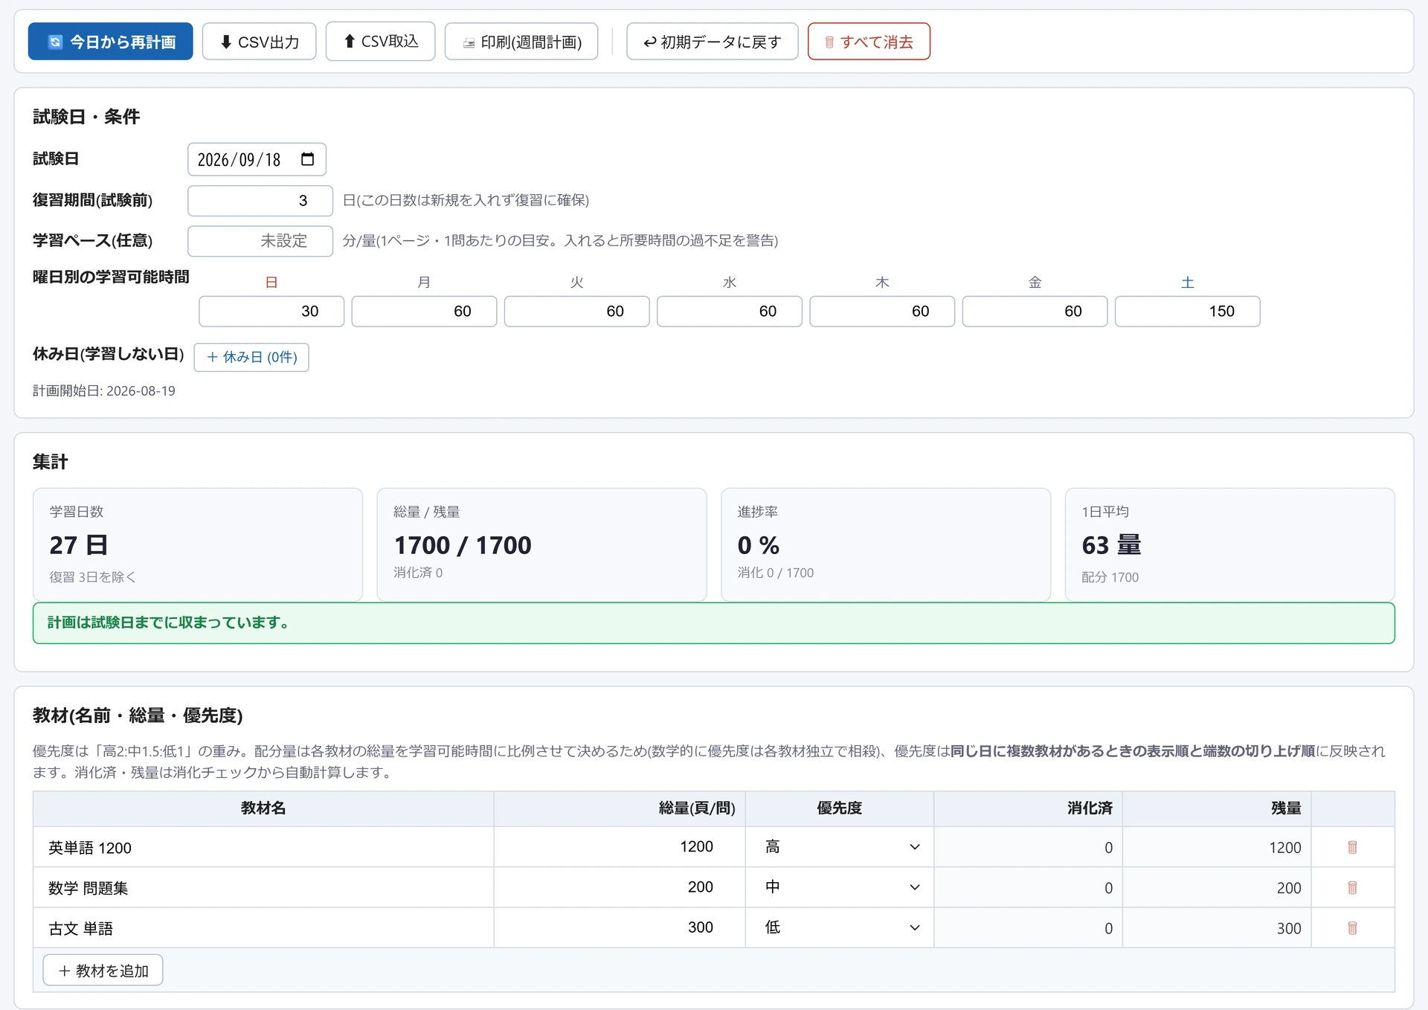
Task: Click the 計画開始日: 2026-08-19 text
Action: tap(104, 391)
